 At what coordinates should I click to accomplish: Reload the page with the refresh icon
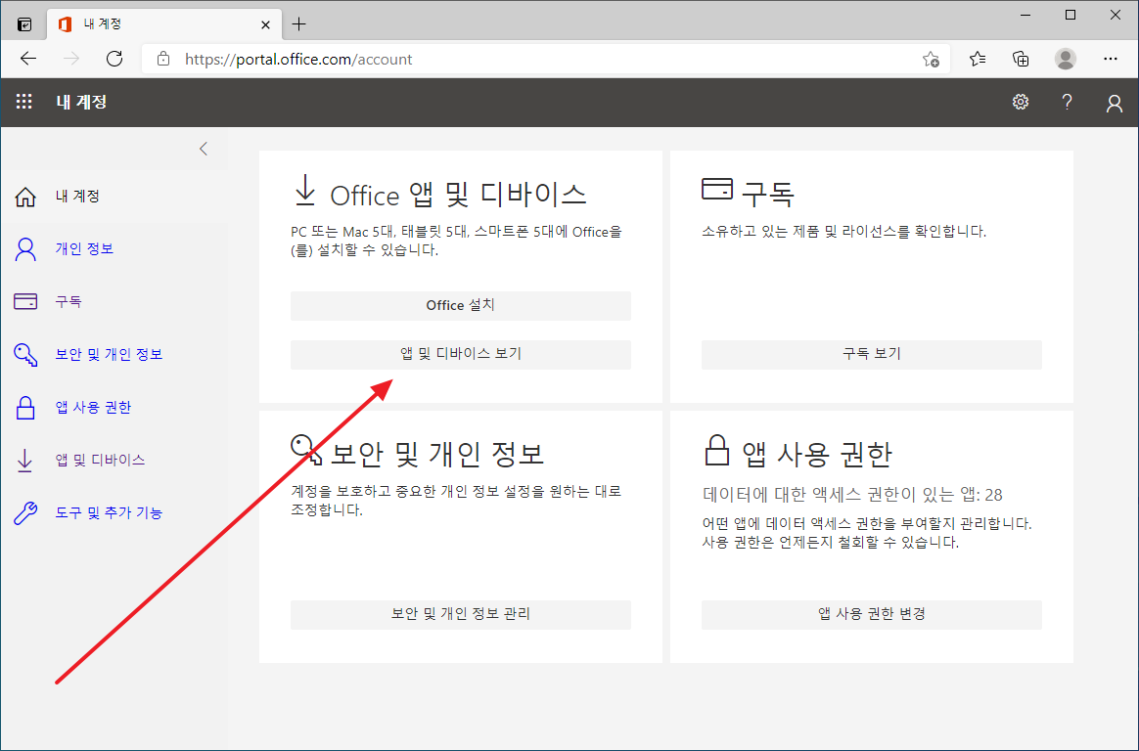coord(114,59)
